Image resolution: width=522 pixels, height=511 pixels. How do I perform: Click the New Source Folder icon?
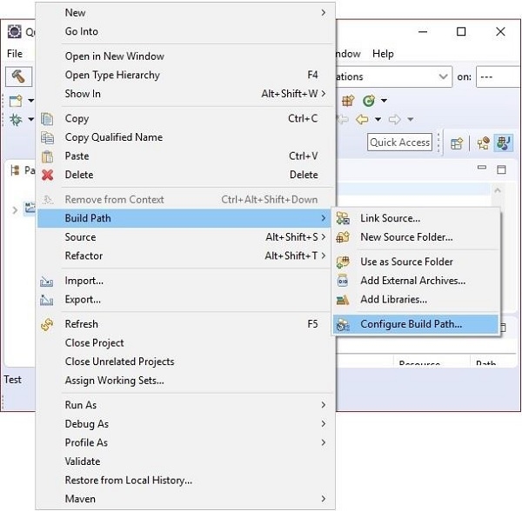(x=343, y=237)
